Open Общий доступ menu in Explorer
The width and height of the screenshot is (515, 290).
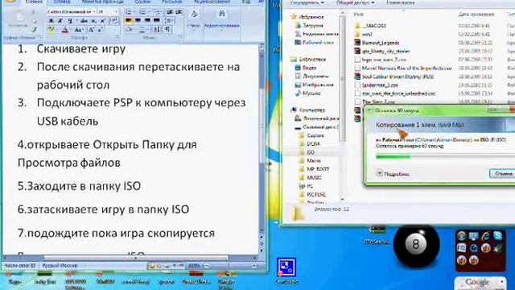coord(356,2)
